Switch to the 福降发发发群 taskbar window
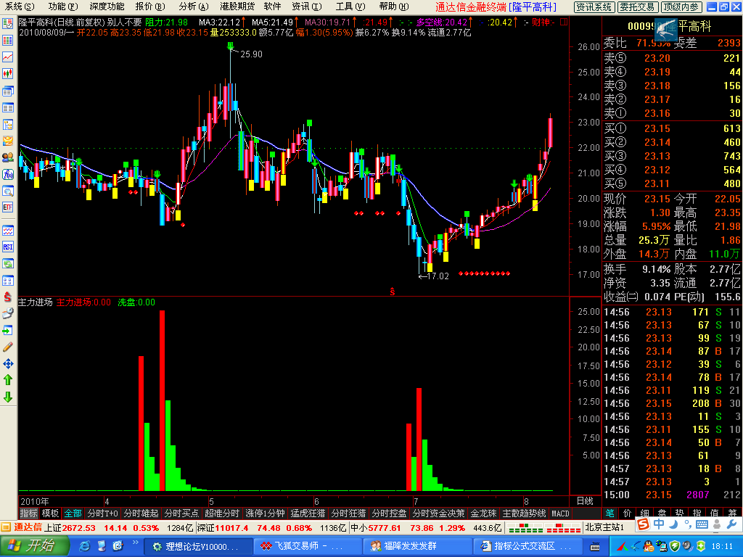743x557 pixels. pyautogui.click(x=416, y=547)
